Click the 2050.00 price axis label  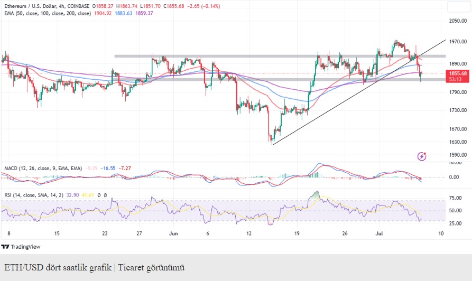(458, 21)
